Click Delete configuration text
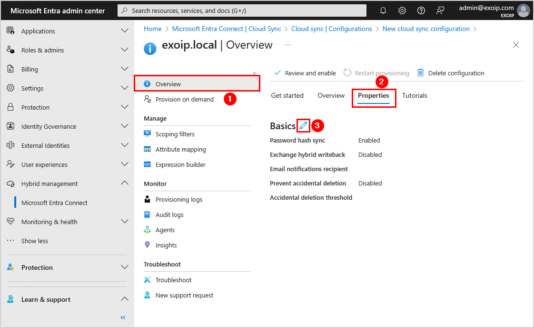The height and width of the screenshot is (328, 534). point(456,73)
